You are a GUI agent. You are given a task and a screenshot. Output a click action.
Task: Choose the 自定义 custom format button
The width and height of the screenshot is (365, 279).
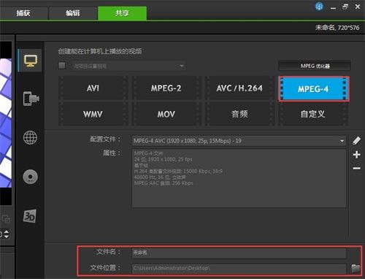pos(313,114)
